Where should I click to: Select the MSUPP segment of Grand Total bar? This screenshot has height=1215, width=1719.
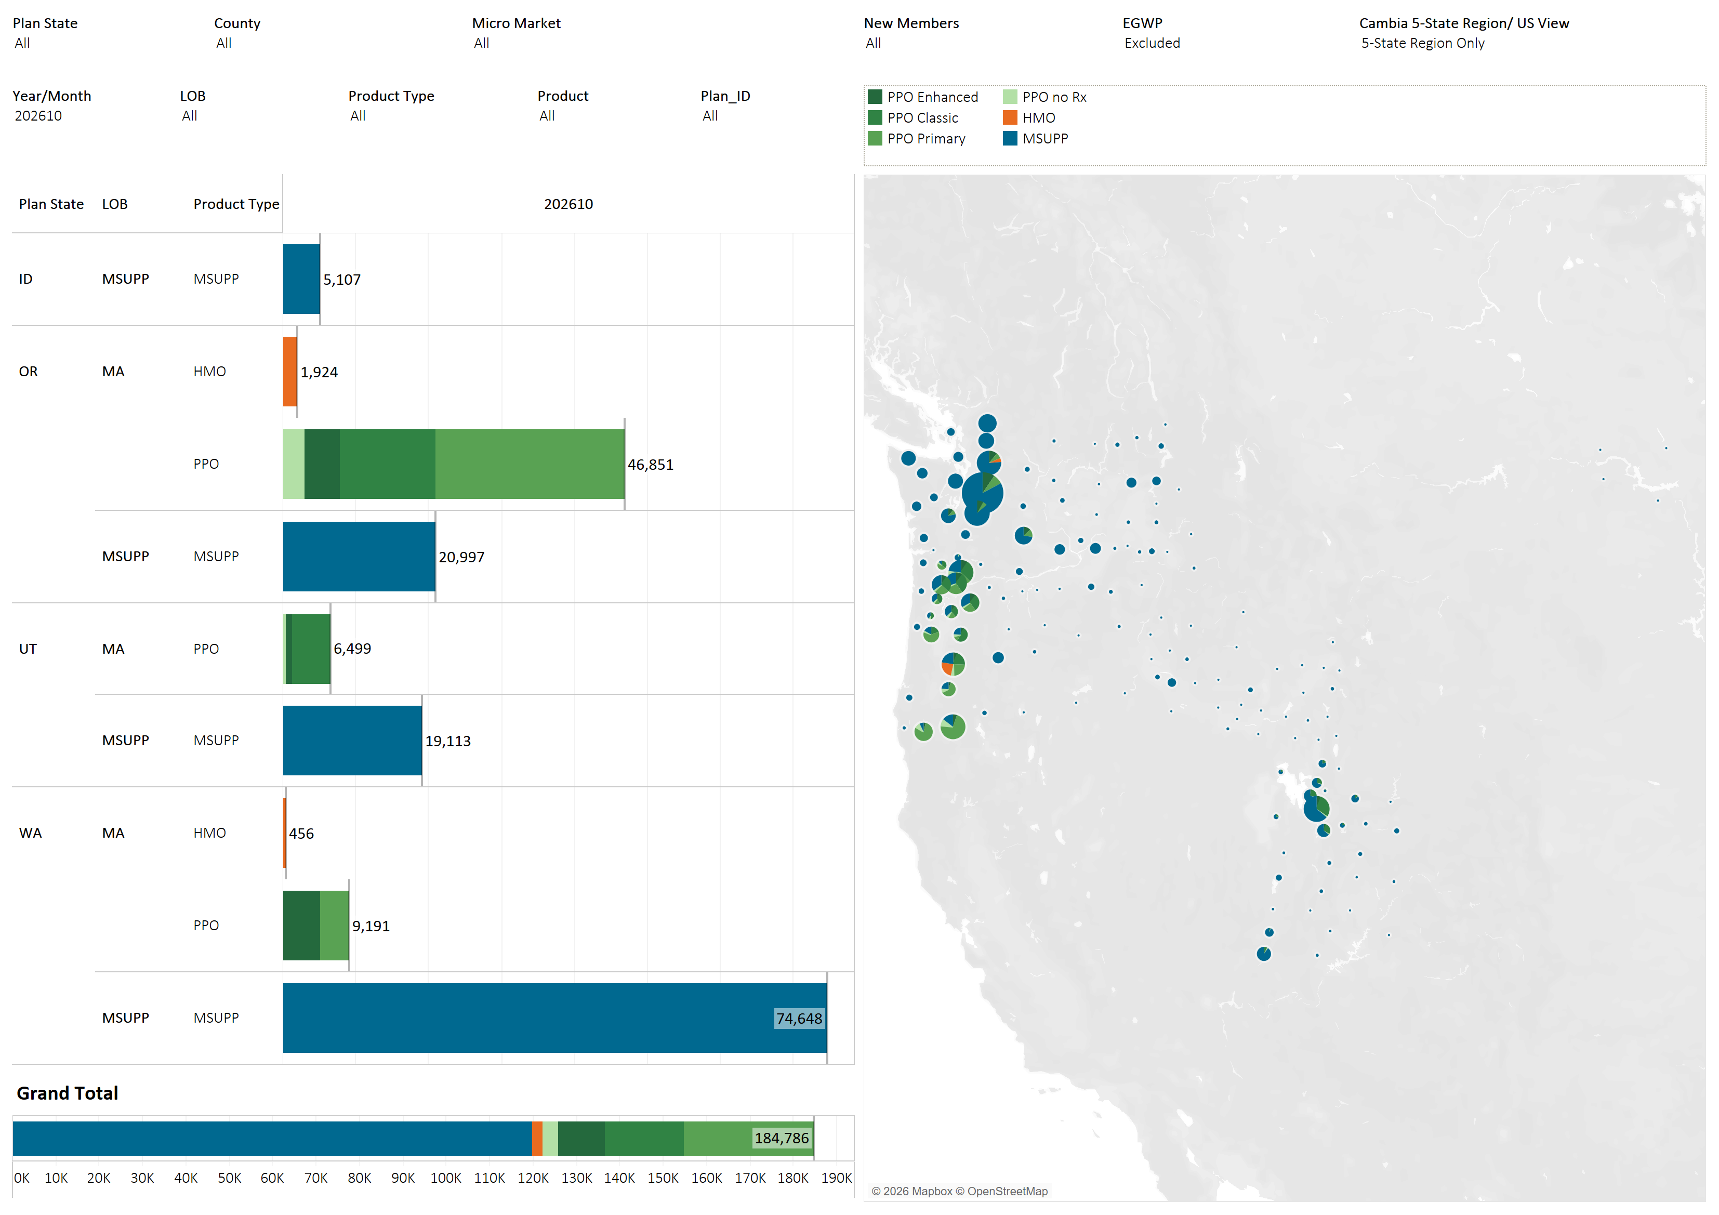[272, 1139]
